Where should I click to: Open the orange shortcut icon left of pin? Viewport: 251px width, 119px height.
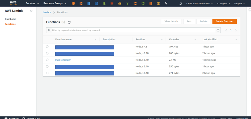coord(151,3)
